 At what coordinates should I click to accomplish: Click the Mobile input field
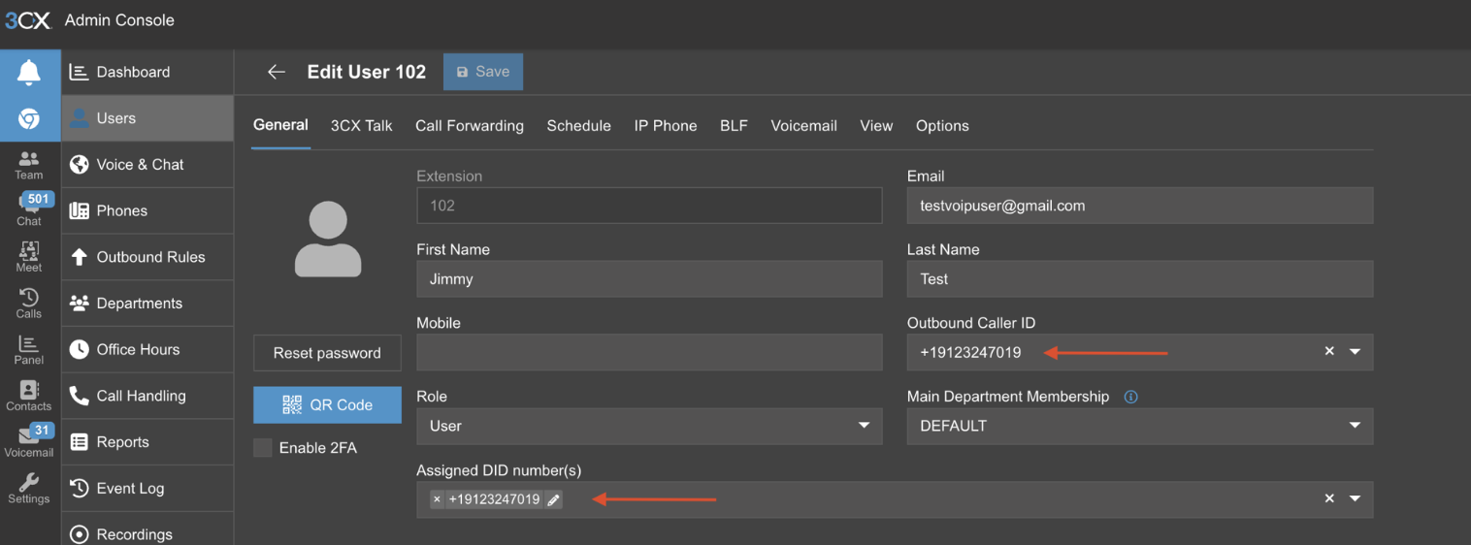coord(649,352)
